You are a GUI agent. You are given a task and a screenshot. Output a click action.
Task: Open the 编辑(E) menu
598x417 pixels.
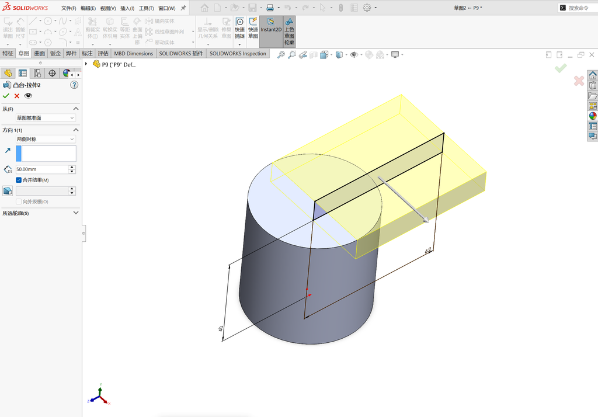point(88,8)
